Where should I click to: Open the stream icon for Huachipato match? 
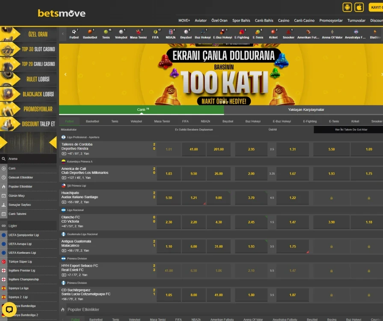point(64,202)
